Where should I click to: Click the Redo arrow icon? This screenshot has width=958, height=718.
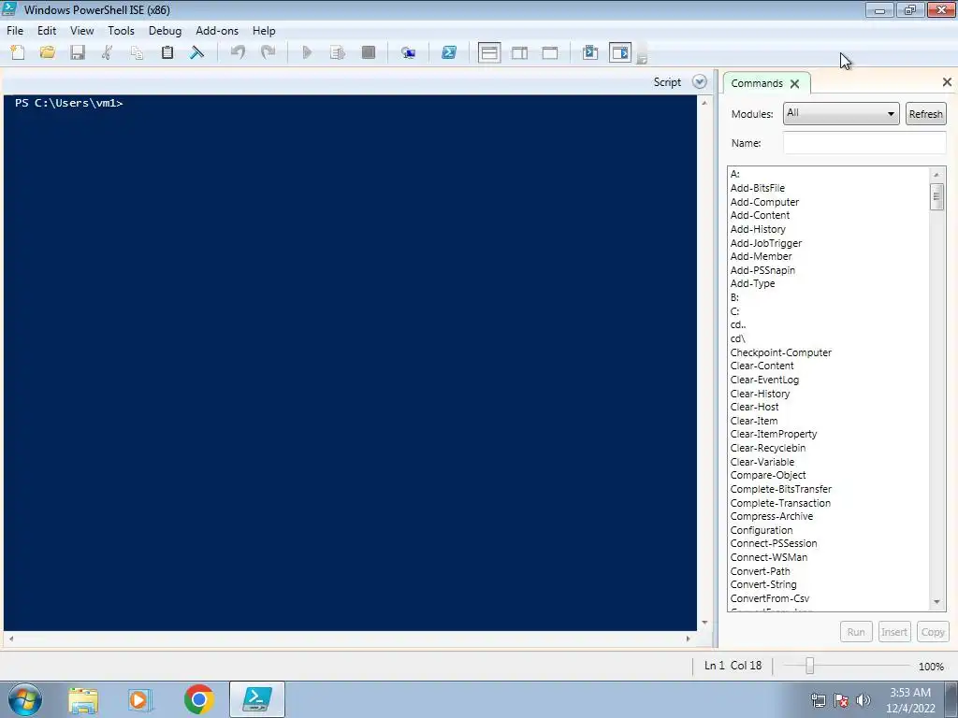coord(268,52)
